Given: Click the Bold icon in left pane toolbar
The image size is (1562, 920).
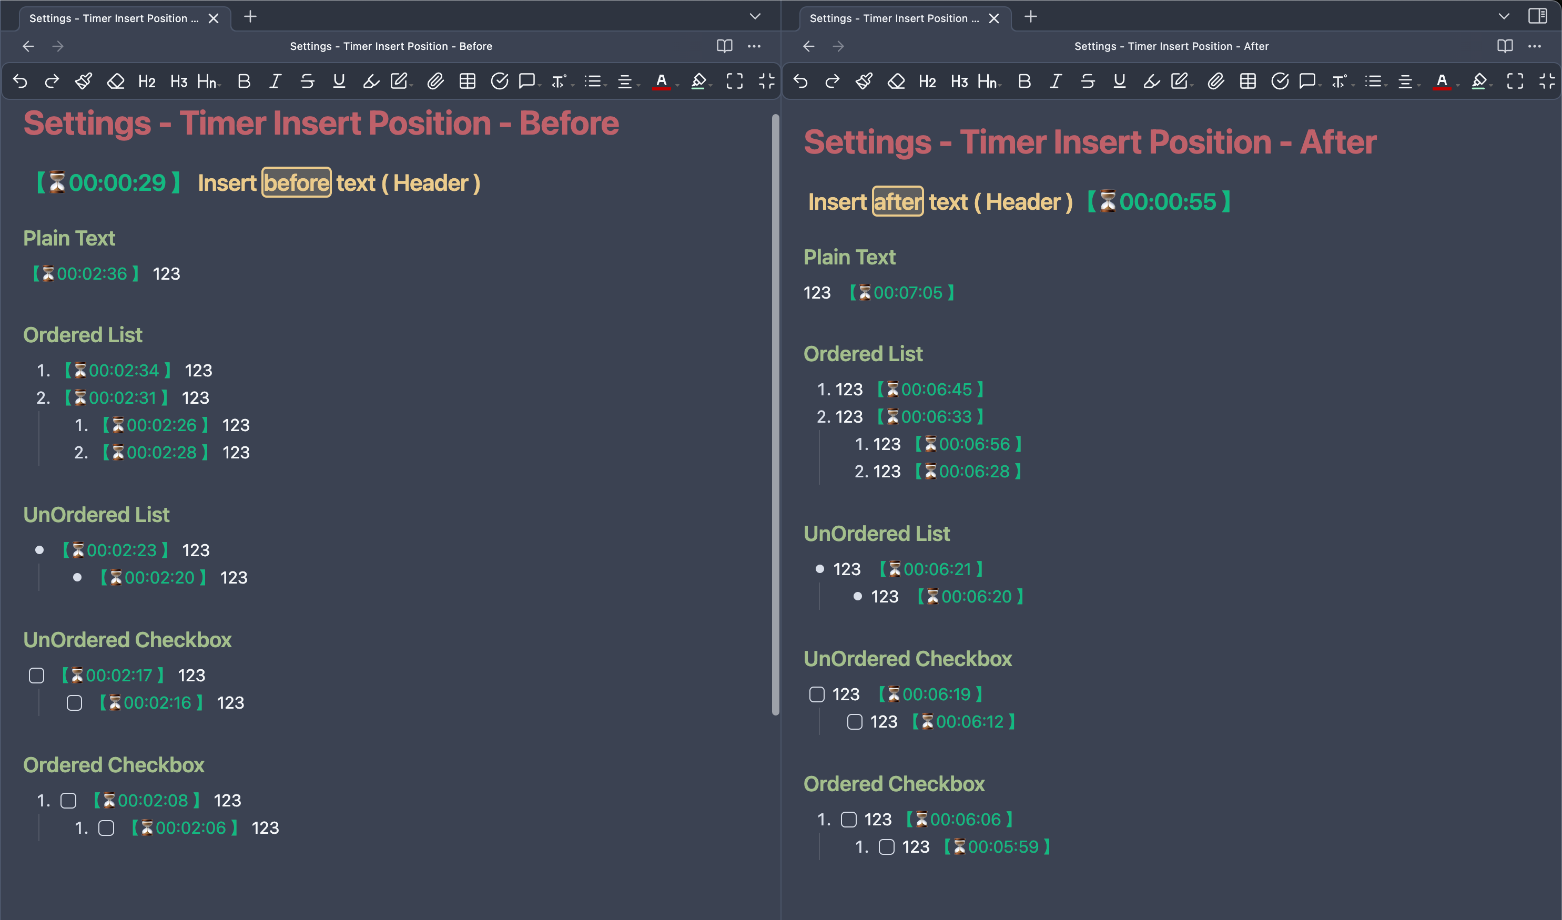Looking at the screenshot, I should tap(244, 81).
